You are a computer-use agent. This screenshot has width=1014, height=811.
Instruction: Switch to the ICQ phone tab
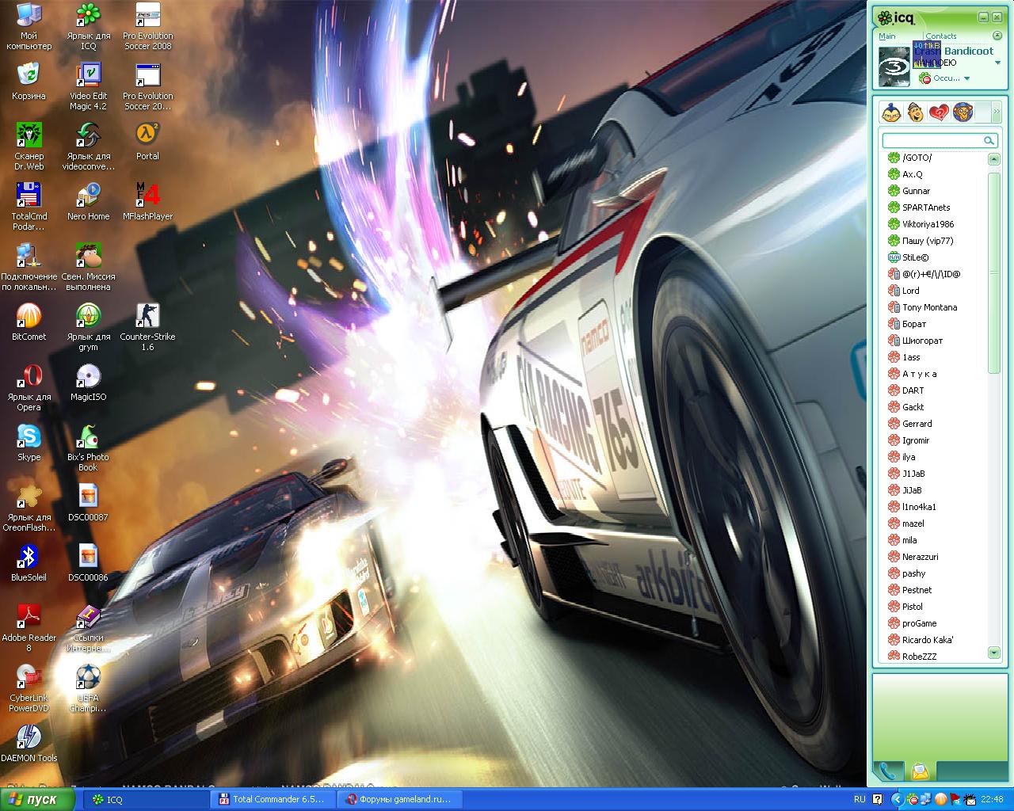[887, 770]
